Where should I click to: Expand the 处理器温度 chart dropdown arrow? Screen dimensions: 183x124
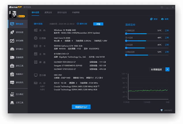pos(167,69)
